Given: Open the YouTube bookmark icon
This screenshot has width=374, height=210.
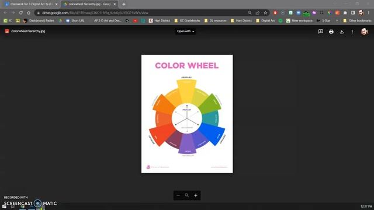Looking at the screenshot, I should [135, 21].
